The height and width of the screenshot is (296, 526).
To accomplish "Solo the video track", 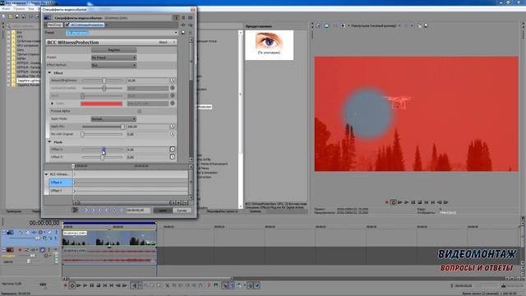I will coord(57,232).
